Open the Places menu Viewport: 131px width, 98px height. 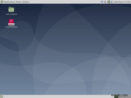tap(19, 2)
